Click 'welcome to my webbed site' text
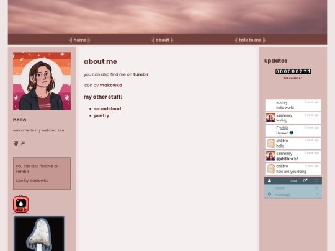 tap(38, 130)
